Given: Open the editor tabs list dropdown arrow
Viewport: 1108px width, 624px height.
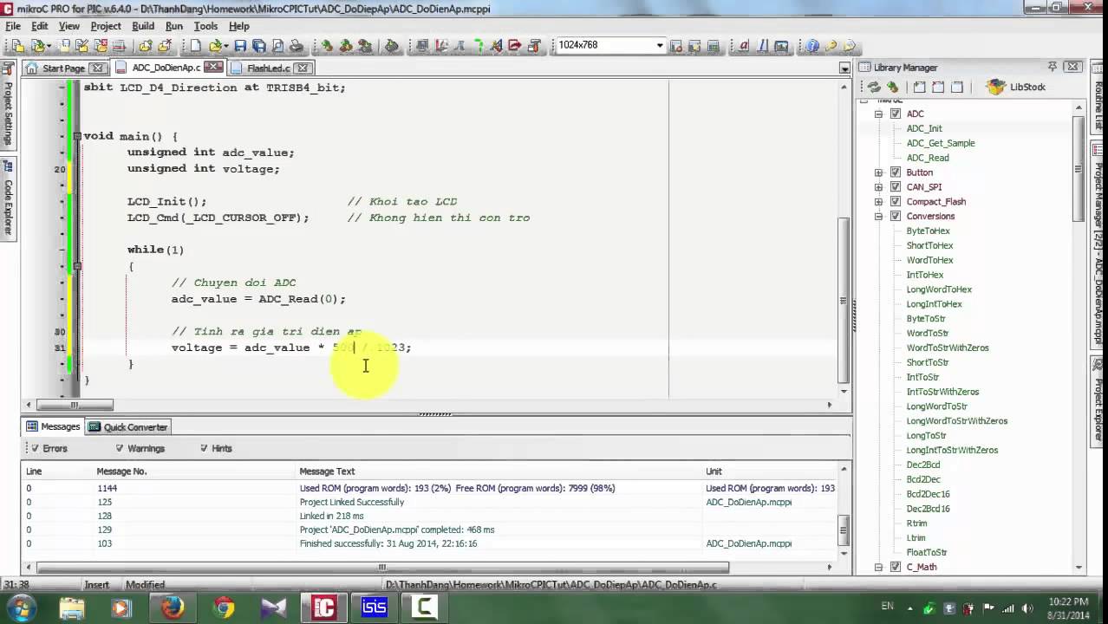Looking at the screenshot, I should point(844,68).
